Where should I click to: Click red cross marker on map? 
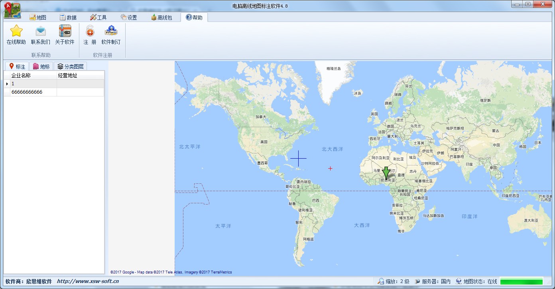[x=330, y=169]
